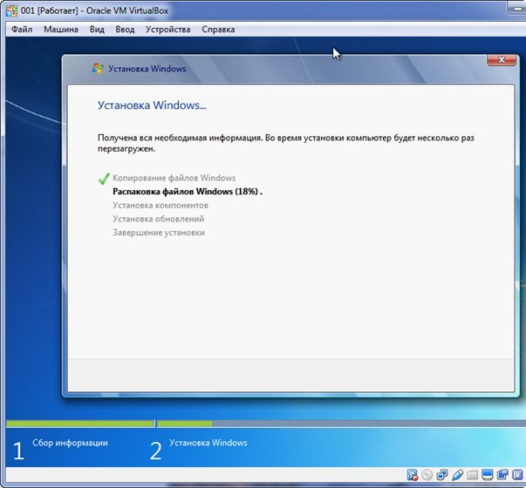Close the Установка Windows dialog
The width and height of the screenshot is (526, 488).
[x=502, y=59]
